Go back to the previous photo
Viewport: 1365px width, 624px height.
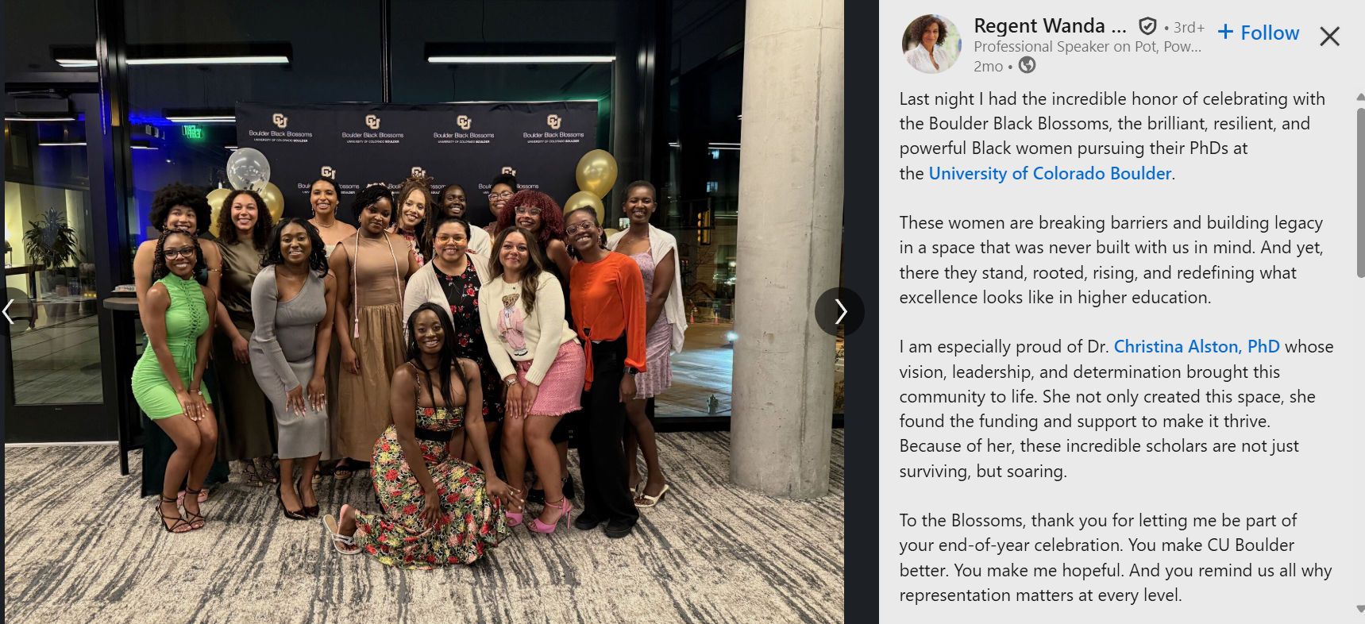tap(10, 312)
